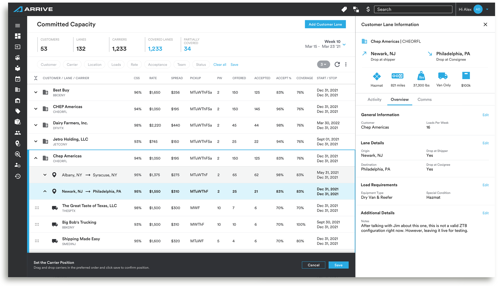Edit the Lane Details section
Image resolution: width=498 pixels, height=286 pixels.
coord(485,143)
